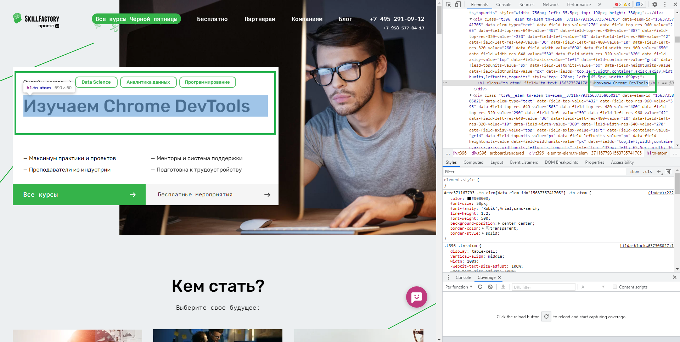Show more DevTools tabs via chevron
680x342 pixels.
tap(600, 5)
